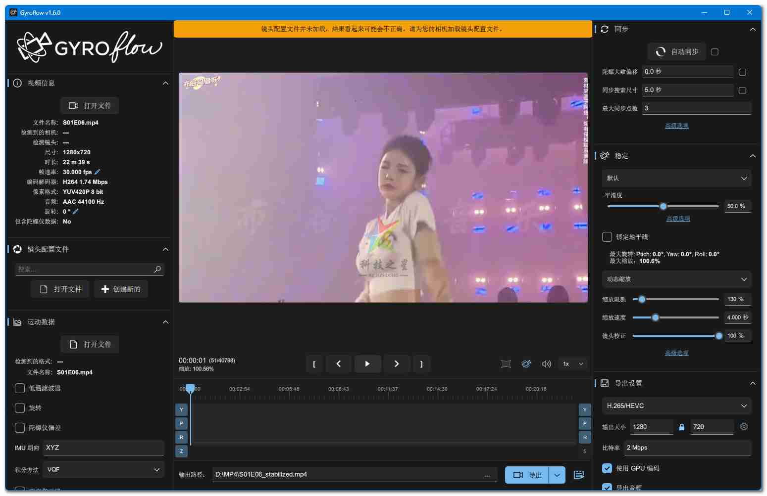Click the output size lock icon
The width and height of the screenshot is (767, 496).
pyautogui.click(x=681, y=427)
